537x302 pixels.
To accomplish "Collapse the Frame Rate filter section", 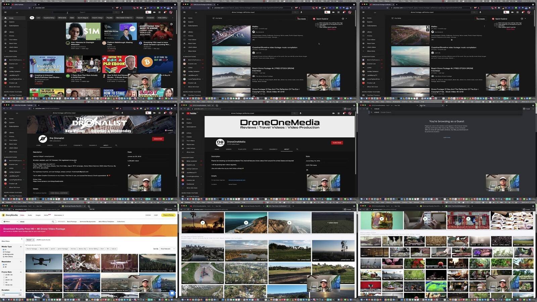I will (21, 272).
